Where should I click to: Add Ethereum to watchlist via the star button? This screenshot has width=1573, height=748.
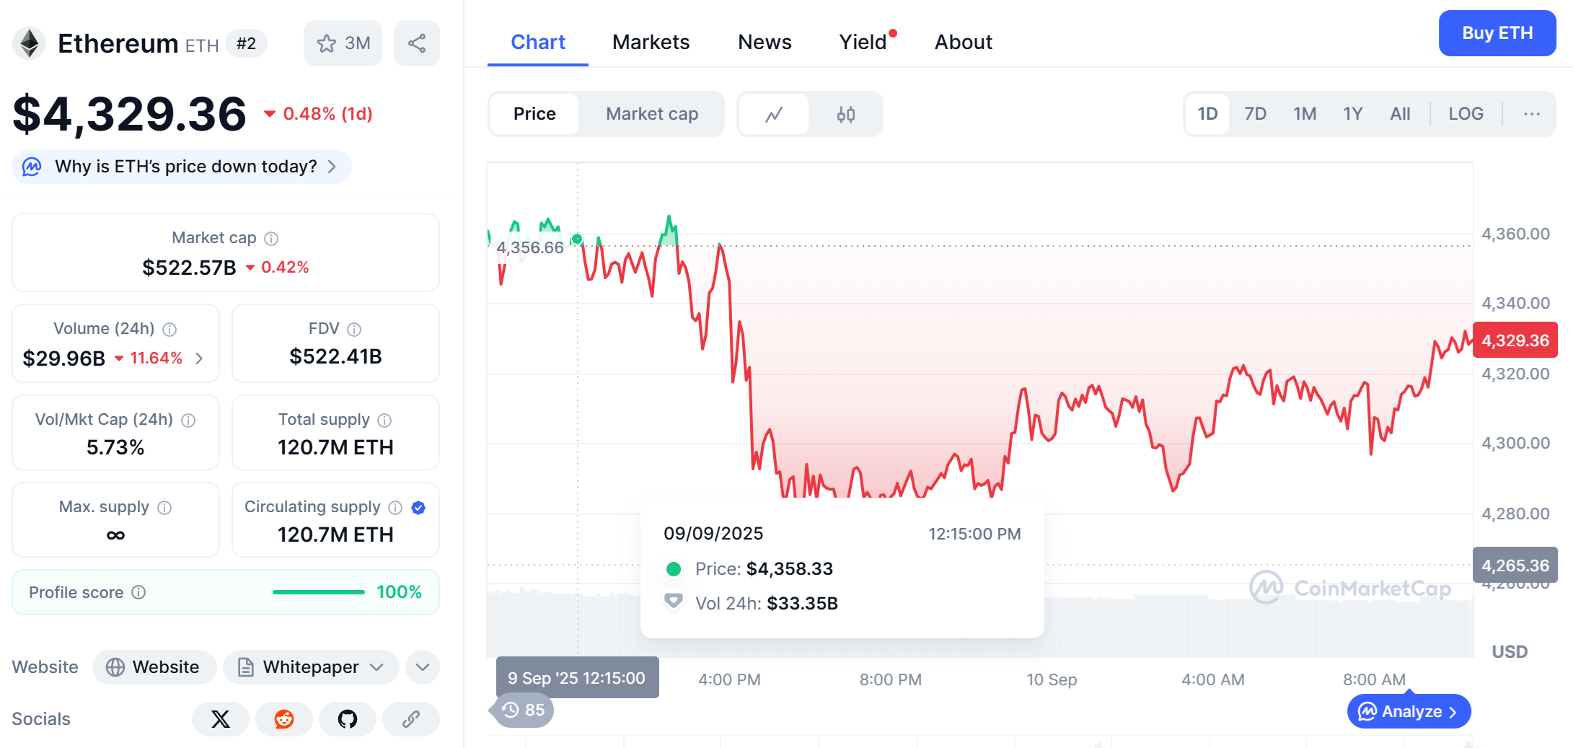(x=343, y=43)
